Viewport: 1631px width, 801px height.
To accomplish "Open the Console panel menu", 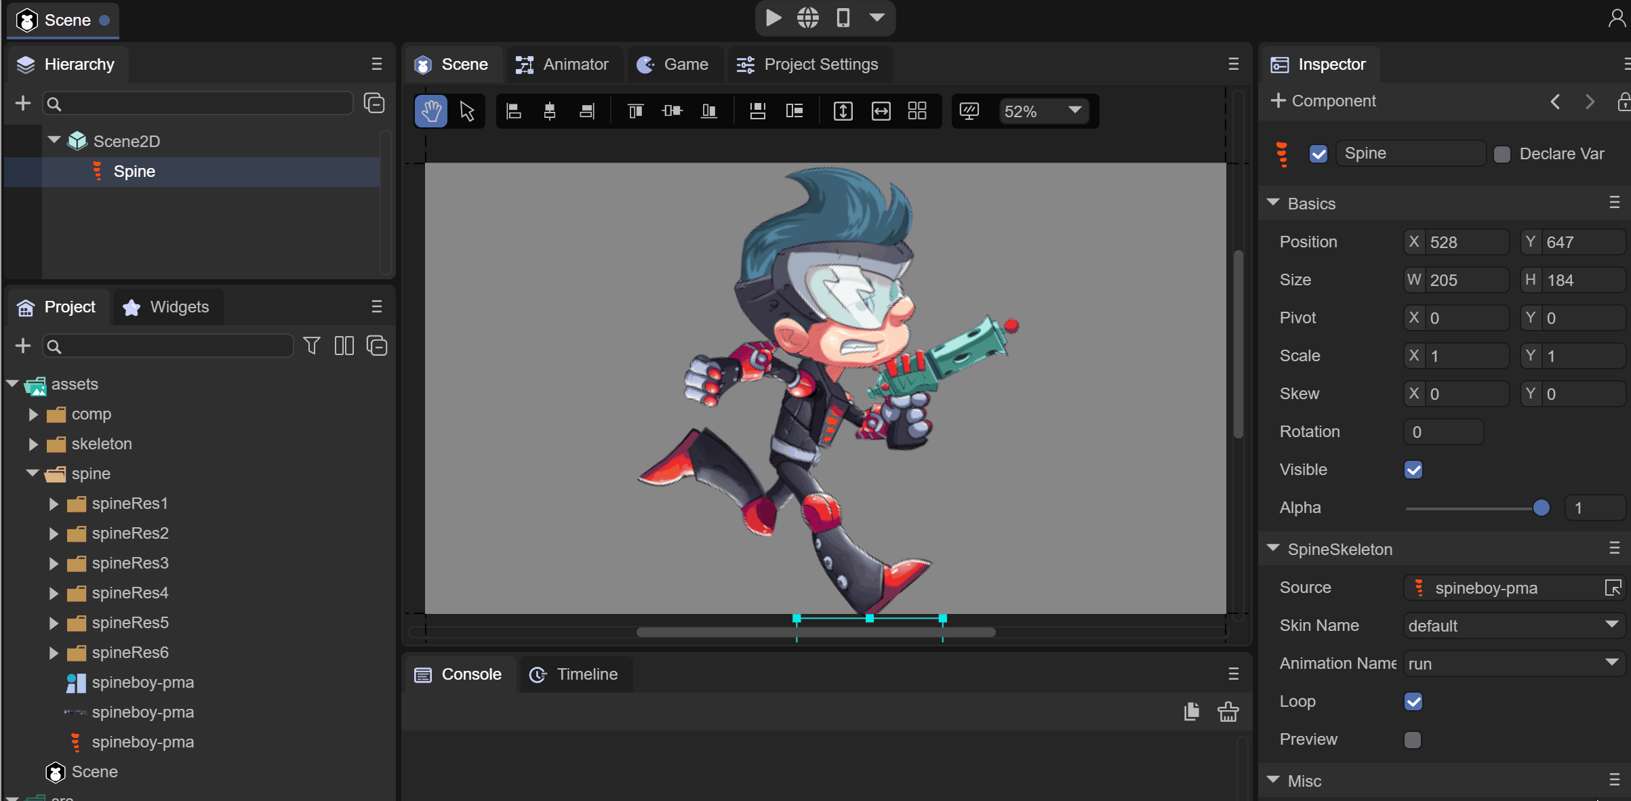I will tap(1234, 674).
